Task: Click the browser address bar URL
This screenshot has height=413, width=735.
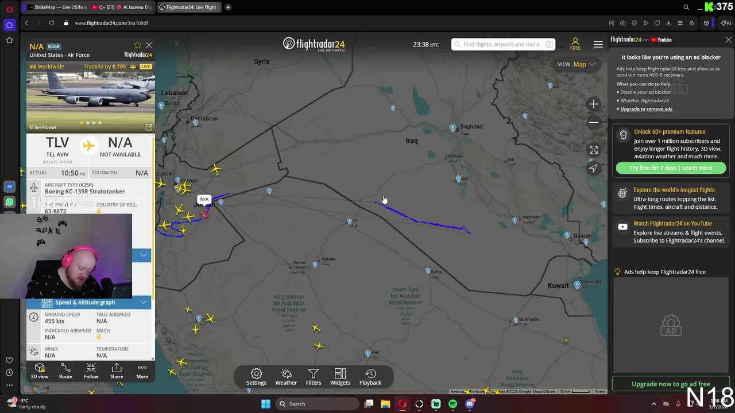Action: (111, 23)
